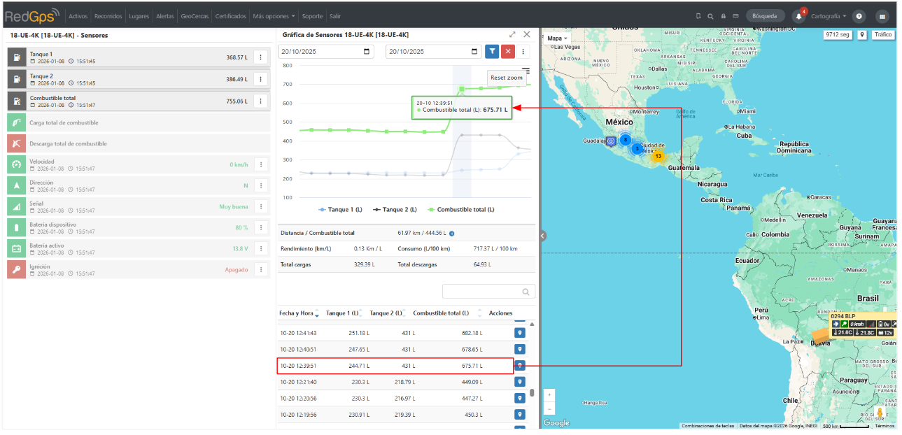Open the Activos menu item
Screen dimensions: 902x435
tap(78, 15)
